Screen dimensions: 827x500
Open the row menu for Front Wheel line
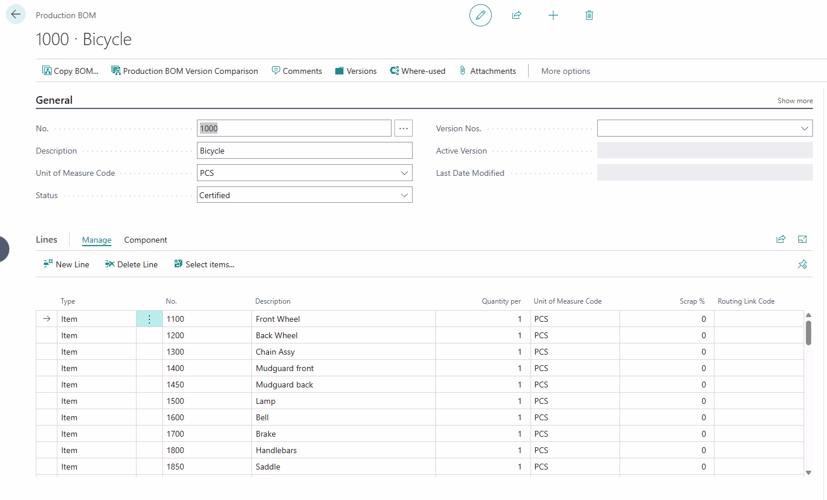click(149, 319)
